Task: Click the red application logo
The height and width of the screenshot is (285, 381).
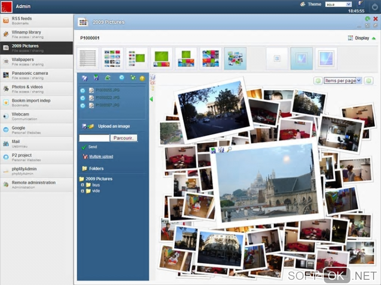Action: 6,7
